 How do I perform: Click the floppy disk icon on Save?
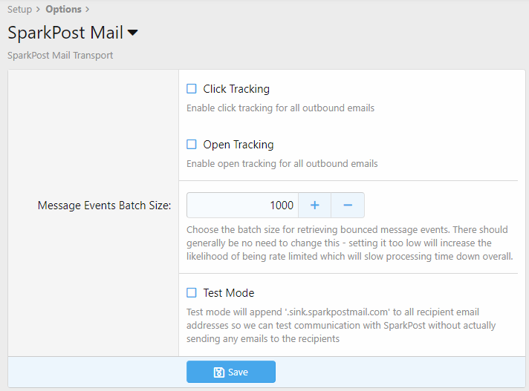(218, 372)
